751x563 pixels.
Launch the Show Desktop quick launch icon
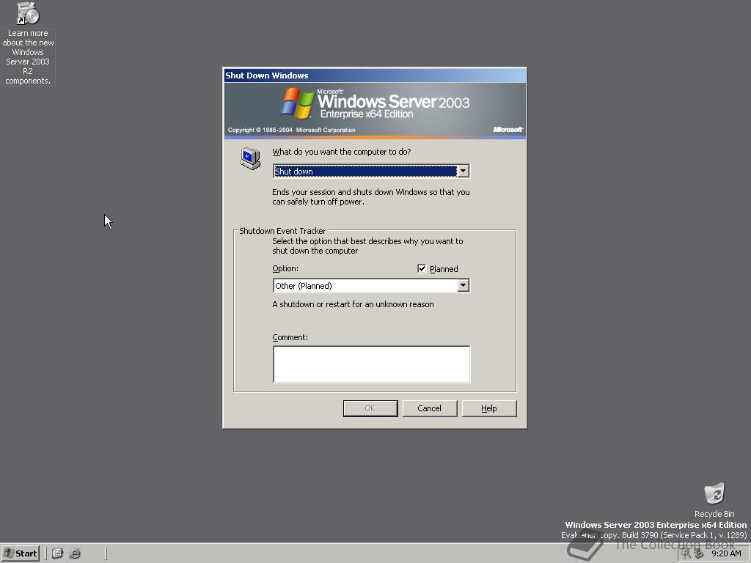click(x=57, y=553)
